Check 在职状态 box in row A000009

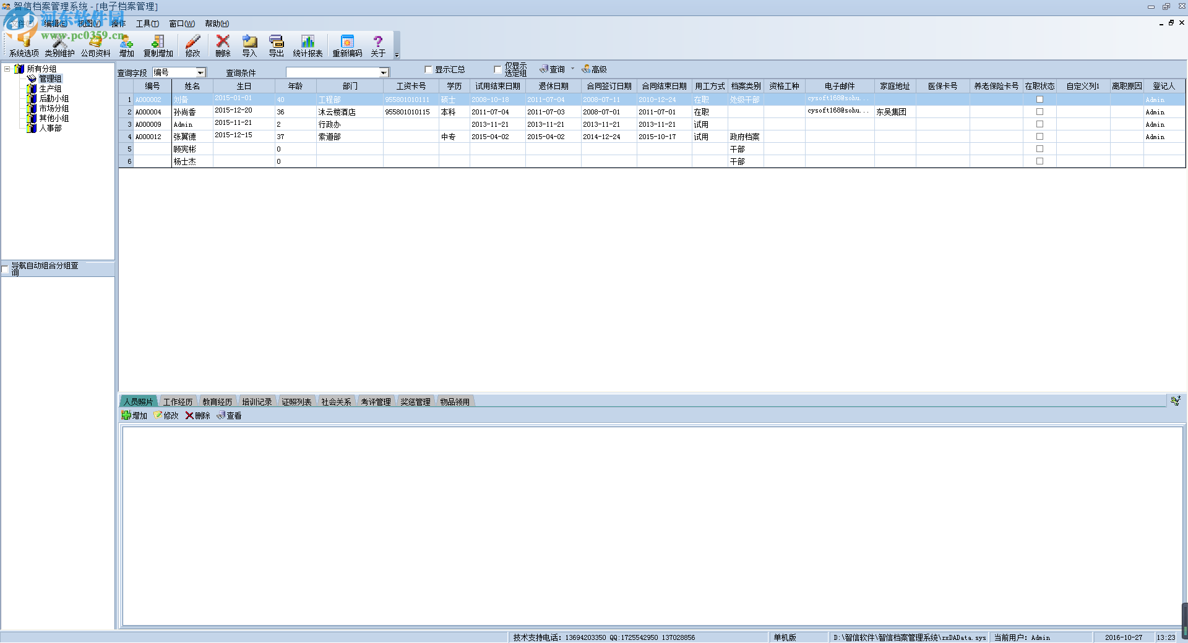point(1039,124)
